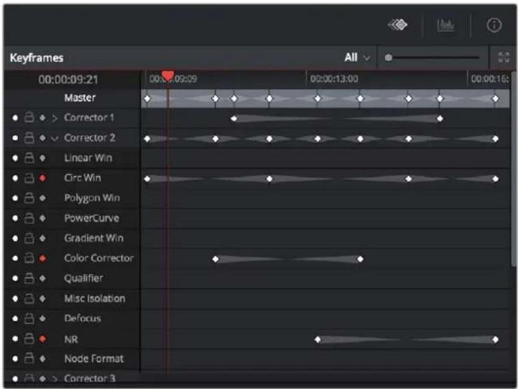This screenshot has width=518, height=389.
Task: Select the Misc Isolation track label
Action: click(x=95, y=299)
